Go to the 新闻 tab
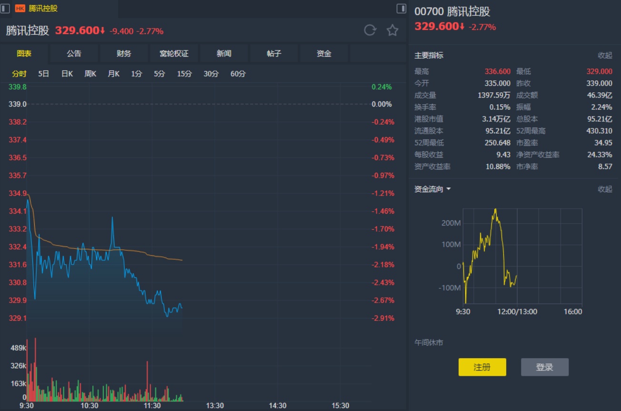Image resolution: width=621 pixels, height=411 pixels. (224, 54)
